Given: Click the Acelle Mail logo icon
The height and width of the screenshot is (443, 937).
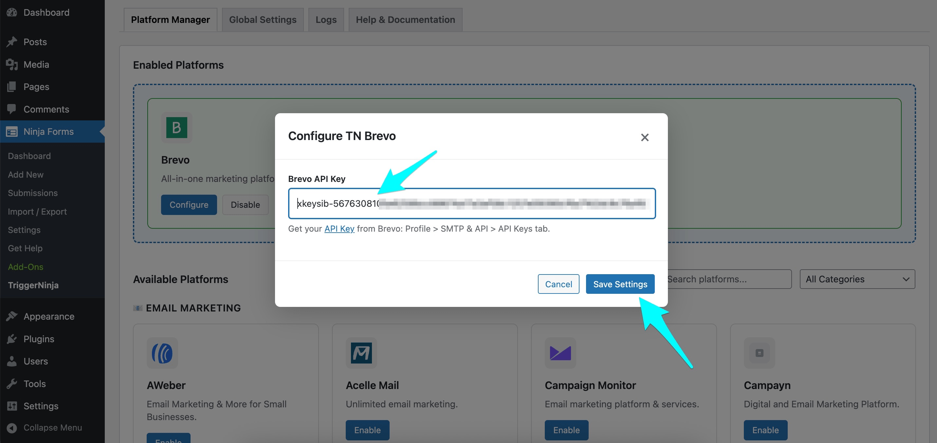Looking at the screenshot, I should click(x=361, y=353).
